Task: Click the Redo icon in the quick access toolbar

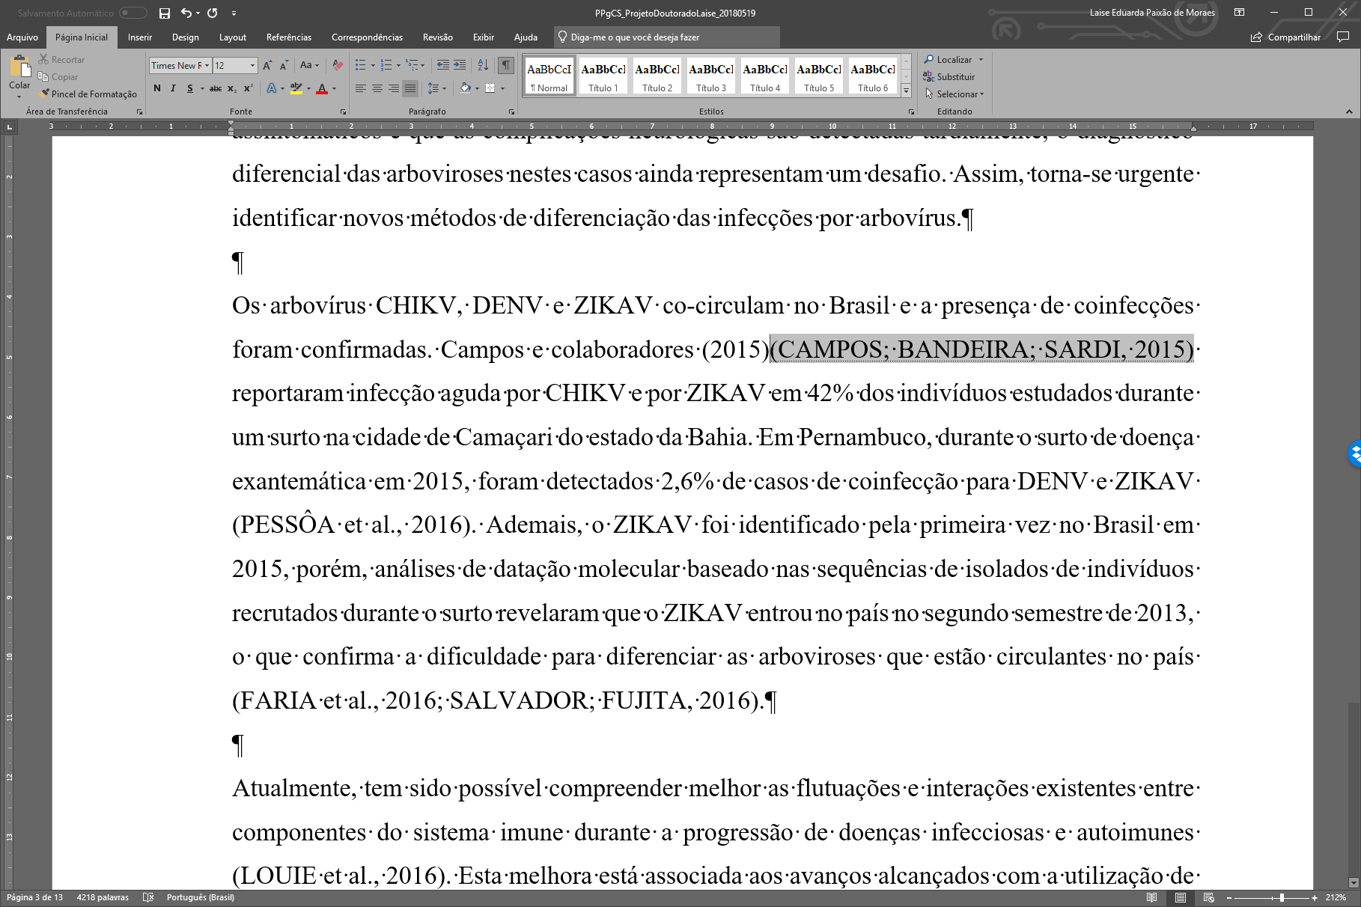Action: pos(212,13)
